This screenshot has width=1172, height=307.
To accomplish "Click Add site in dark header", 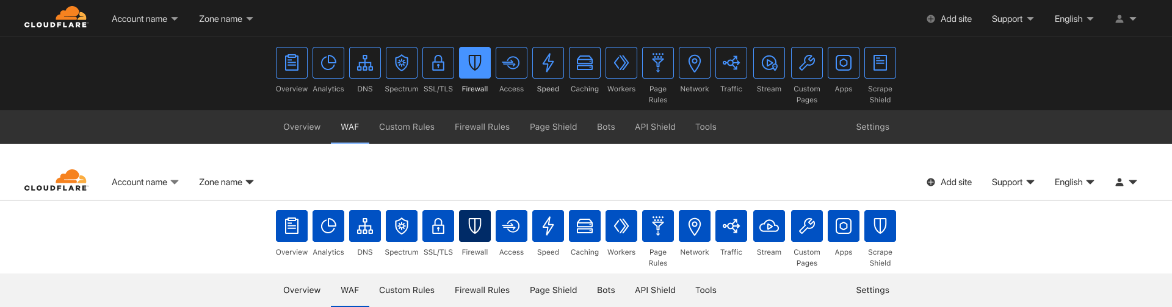I will 949,19.
